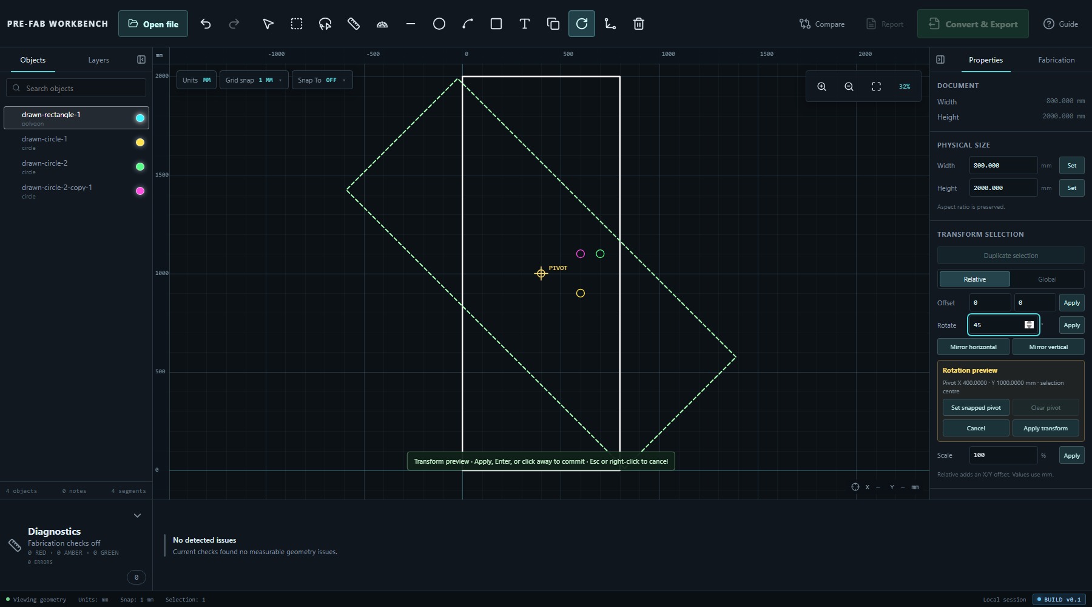1092x607 pixels.
Task: Open the Units MM dropdown
Action: pyautogui.click(x=197, y=80)
